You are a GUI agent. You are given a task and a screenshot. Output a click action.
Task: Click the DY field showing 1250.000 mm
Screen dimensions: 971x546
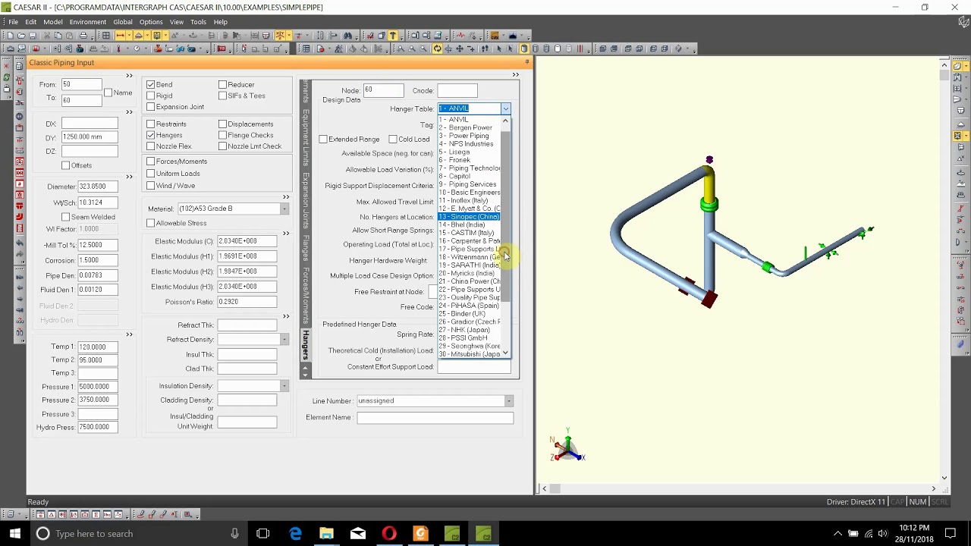click(x=90, y=137)
